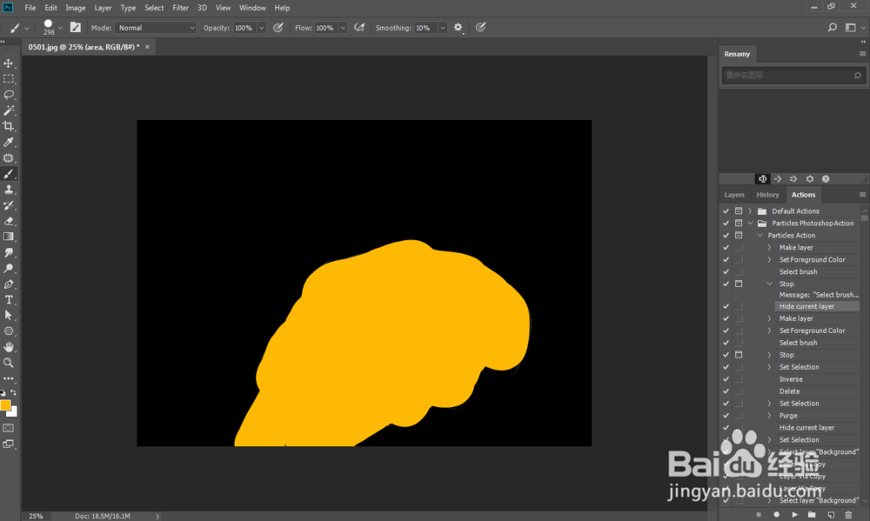Open the Image menu
Viewport: 870px width, 521px height.
point(76,8)
